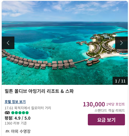
Task: Click the 1박당 포인트 label
Action: tap(115, 104)
